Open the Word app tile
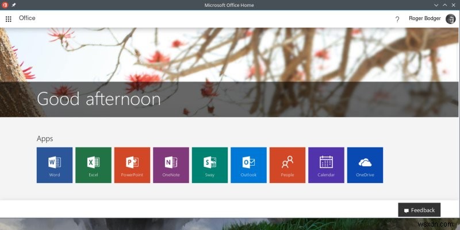The width and height of the screenshot is (460, 230). point(55,165)
